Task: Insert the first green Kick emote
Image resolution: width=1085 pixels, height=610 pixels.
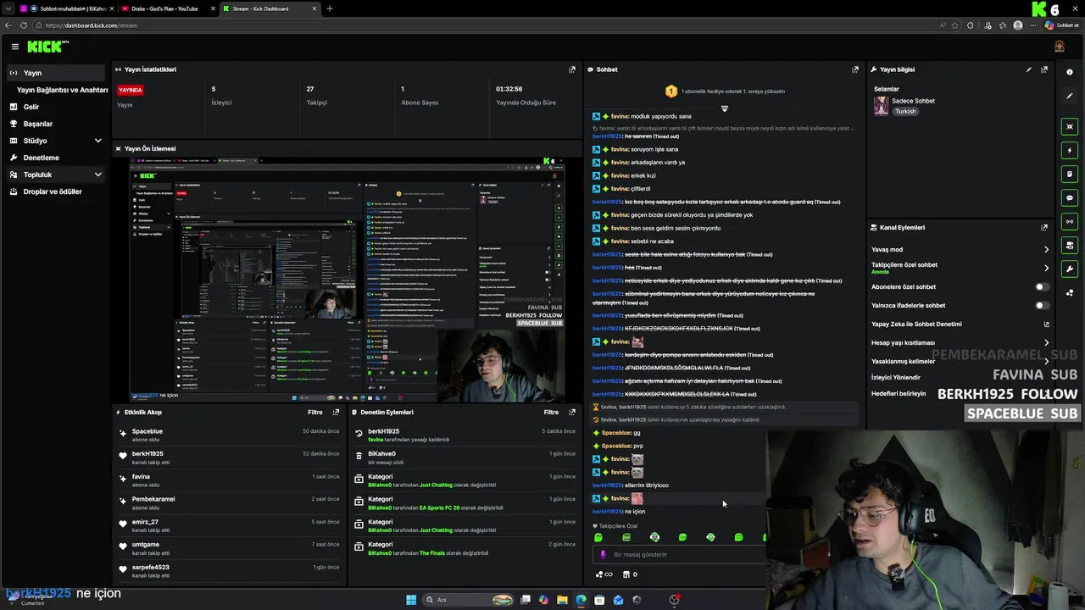Action: point(598,537)
